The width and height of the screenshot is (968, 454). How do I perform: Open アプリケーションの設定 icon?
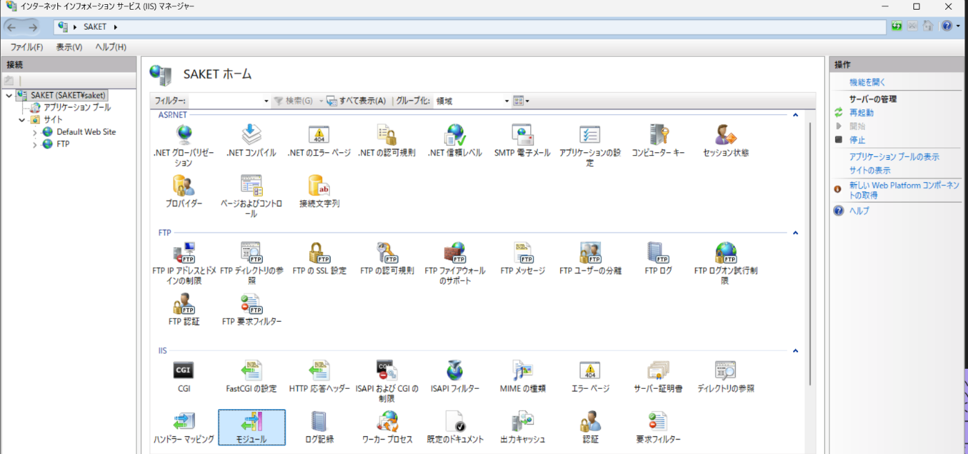[590, 145]
